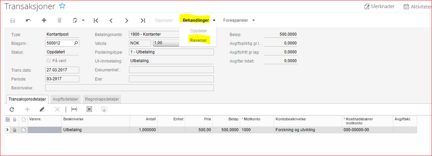Screen dimensions: 432x156
Task: Click the Beskrivelse input field
Action: click(129, 88)
